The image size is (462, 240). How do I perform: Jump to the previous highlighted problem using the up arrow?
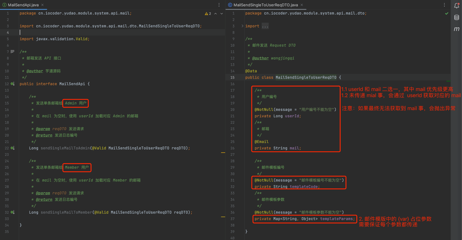[215, 14]
